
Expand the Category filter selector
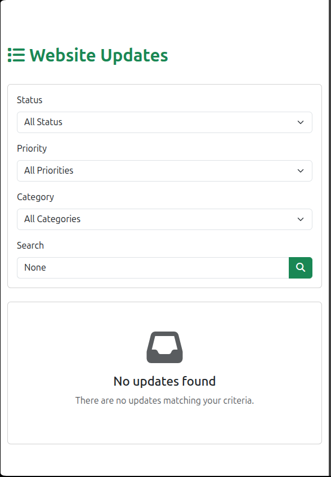click(164, 219)
